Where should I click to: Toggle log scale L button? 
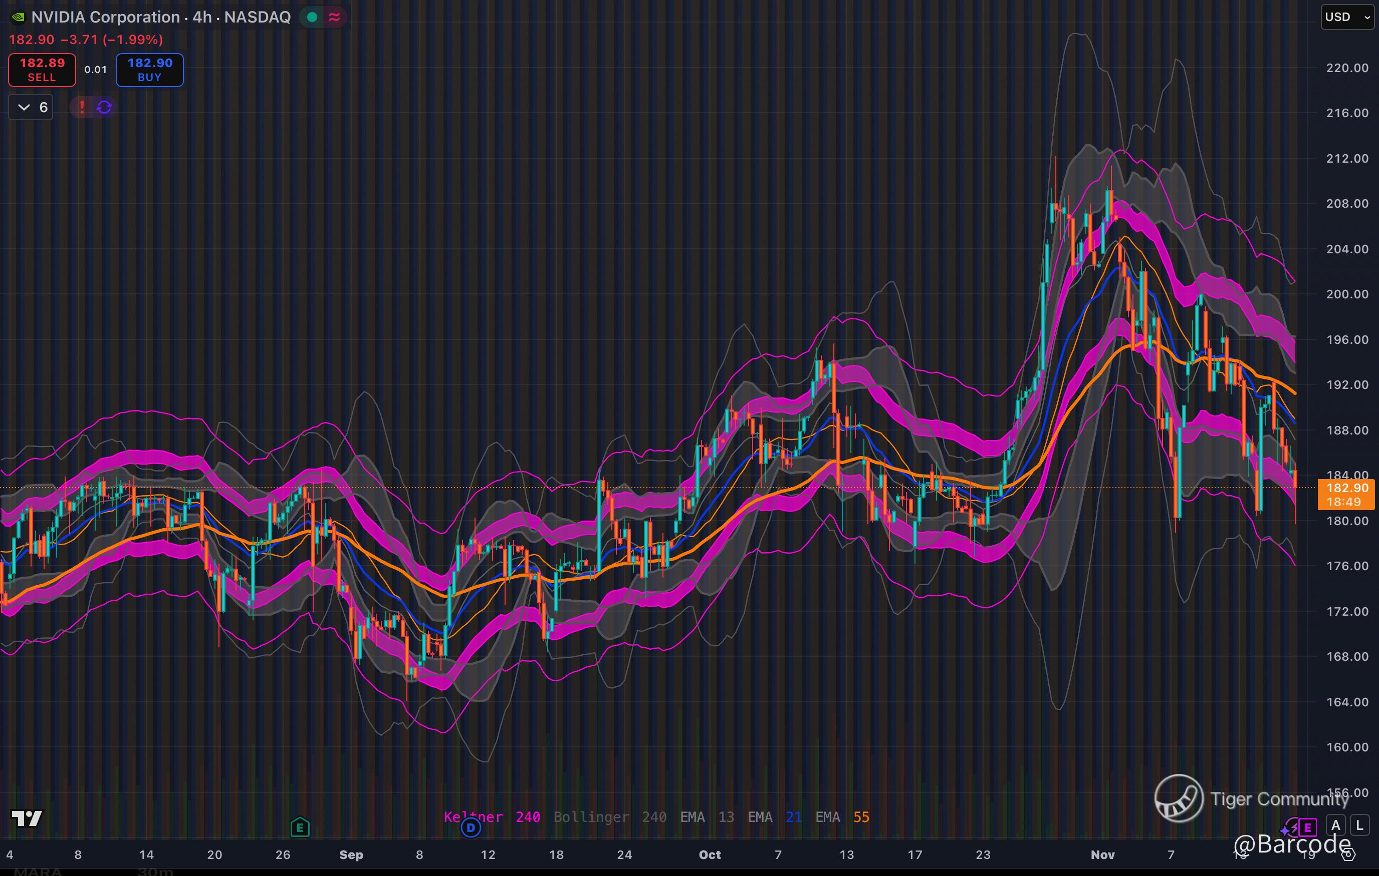1359,825
